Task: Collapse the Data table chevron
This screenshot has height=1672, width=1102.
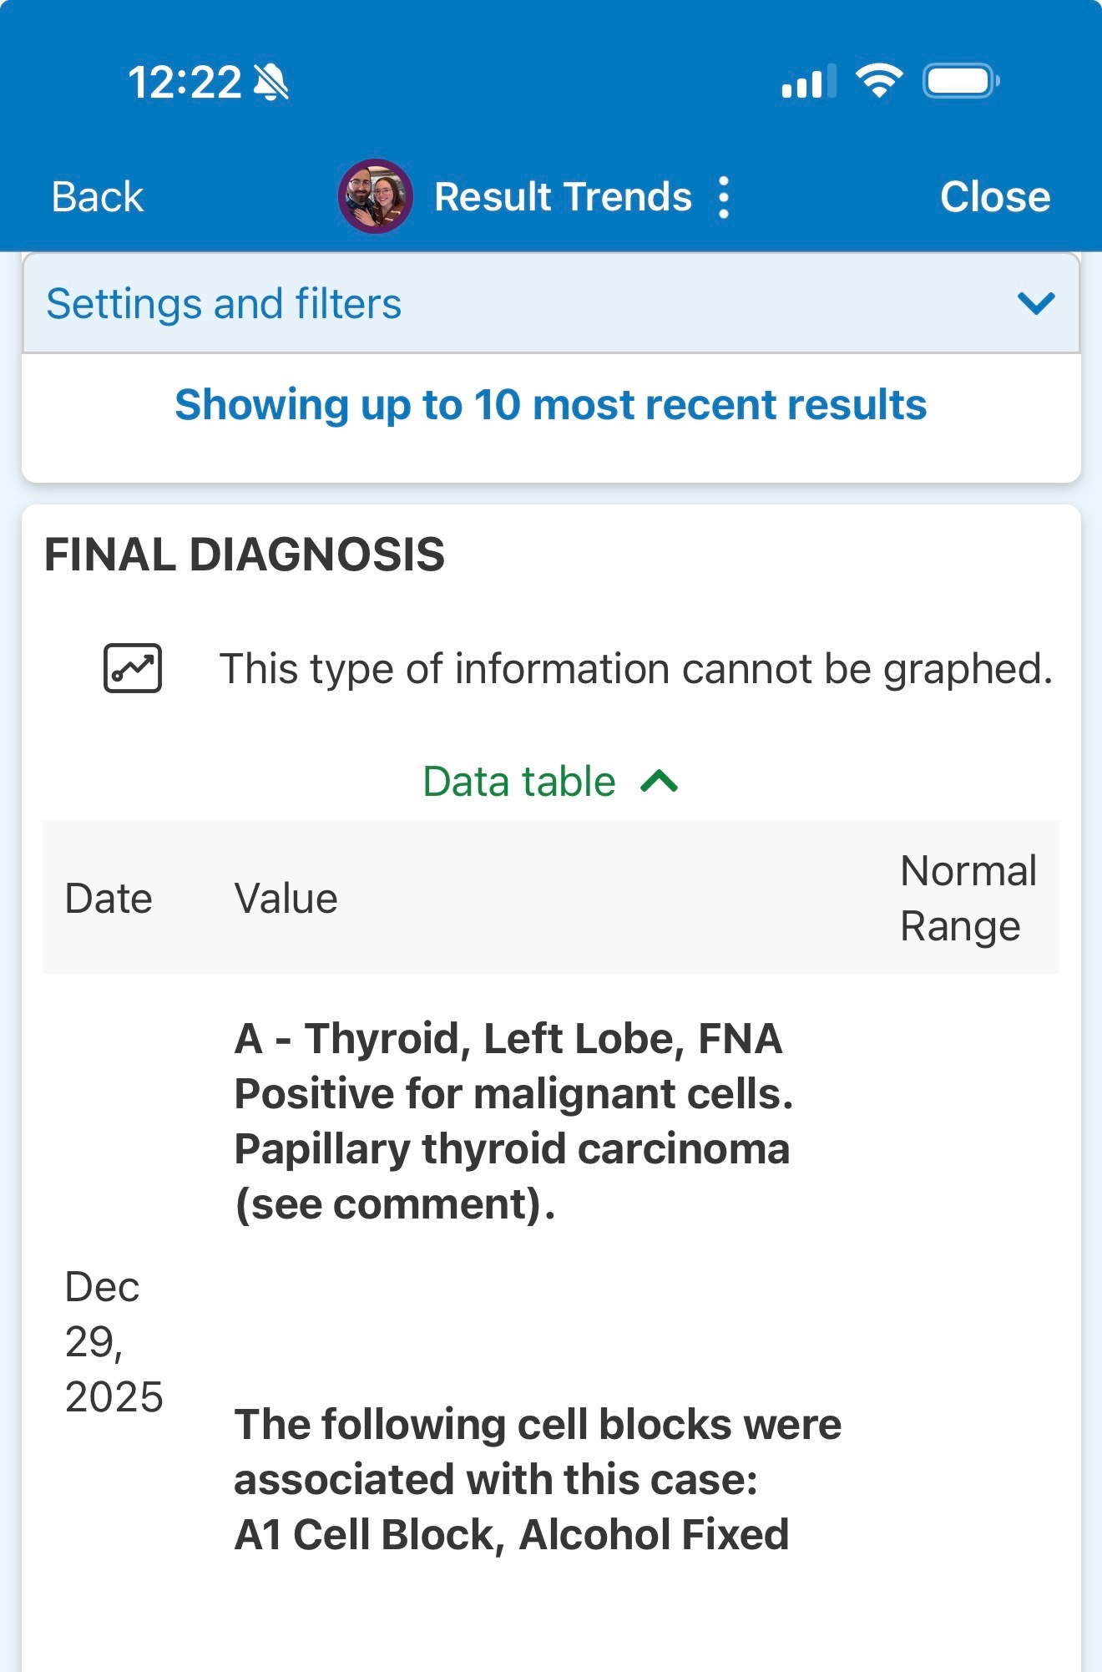Action: [660, 782]
